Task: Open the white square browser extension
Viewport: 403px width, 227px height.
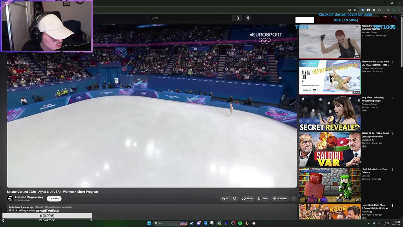Action: pyautogui.click(x=368, y=10)
